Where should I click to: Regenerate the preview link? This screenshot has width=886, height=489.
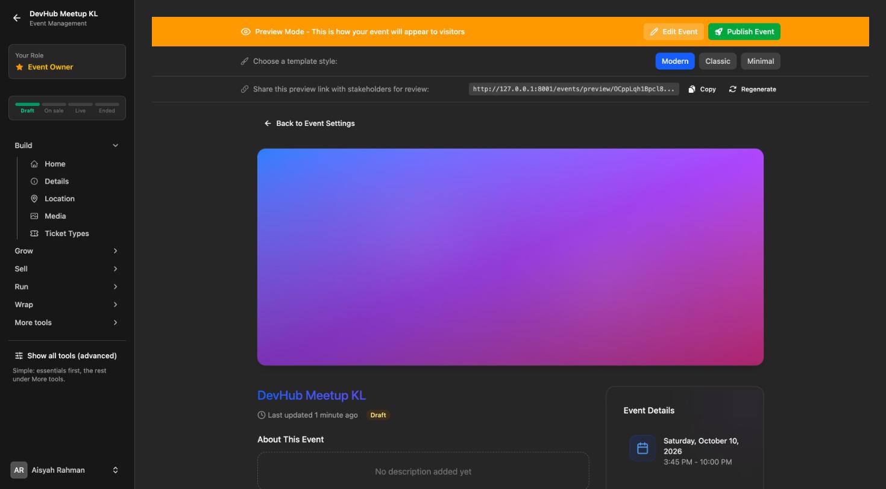tap(752, 89)
